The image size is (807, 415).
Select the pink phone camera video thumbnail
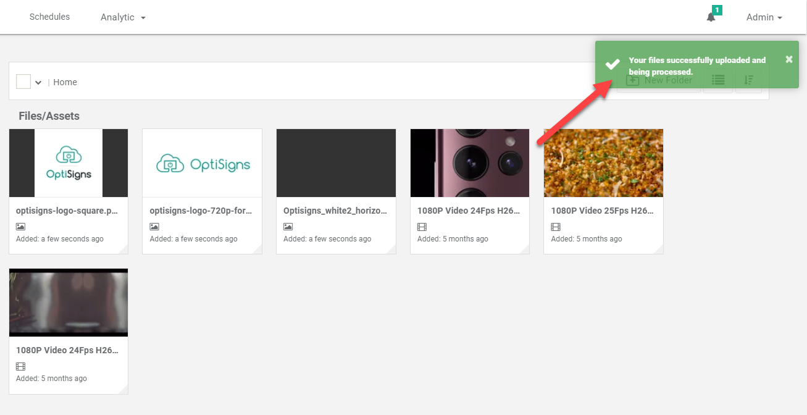coord(469,163)
